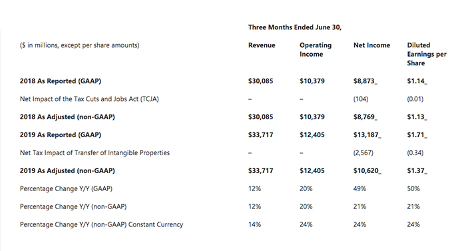The image size is (466, 251).
Task: Click the 2019 As Reported (GAAP) row label
Action: tap(61, 134)
